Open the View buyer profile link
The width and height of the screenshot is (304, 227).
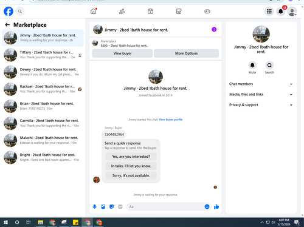tap(171, 120)
